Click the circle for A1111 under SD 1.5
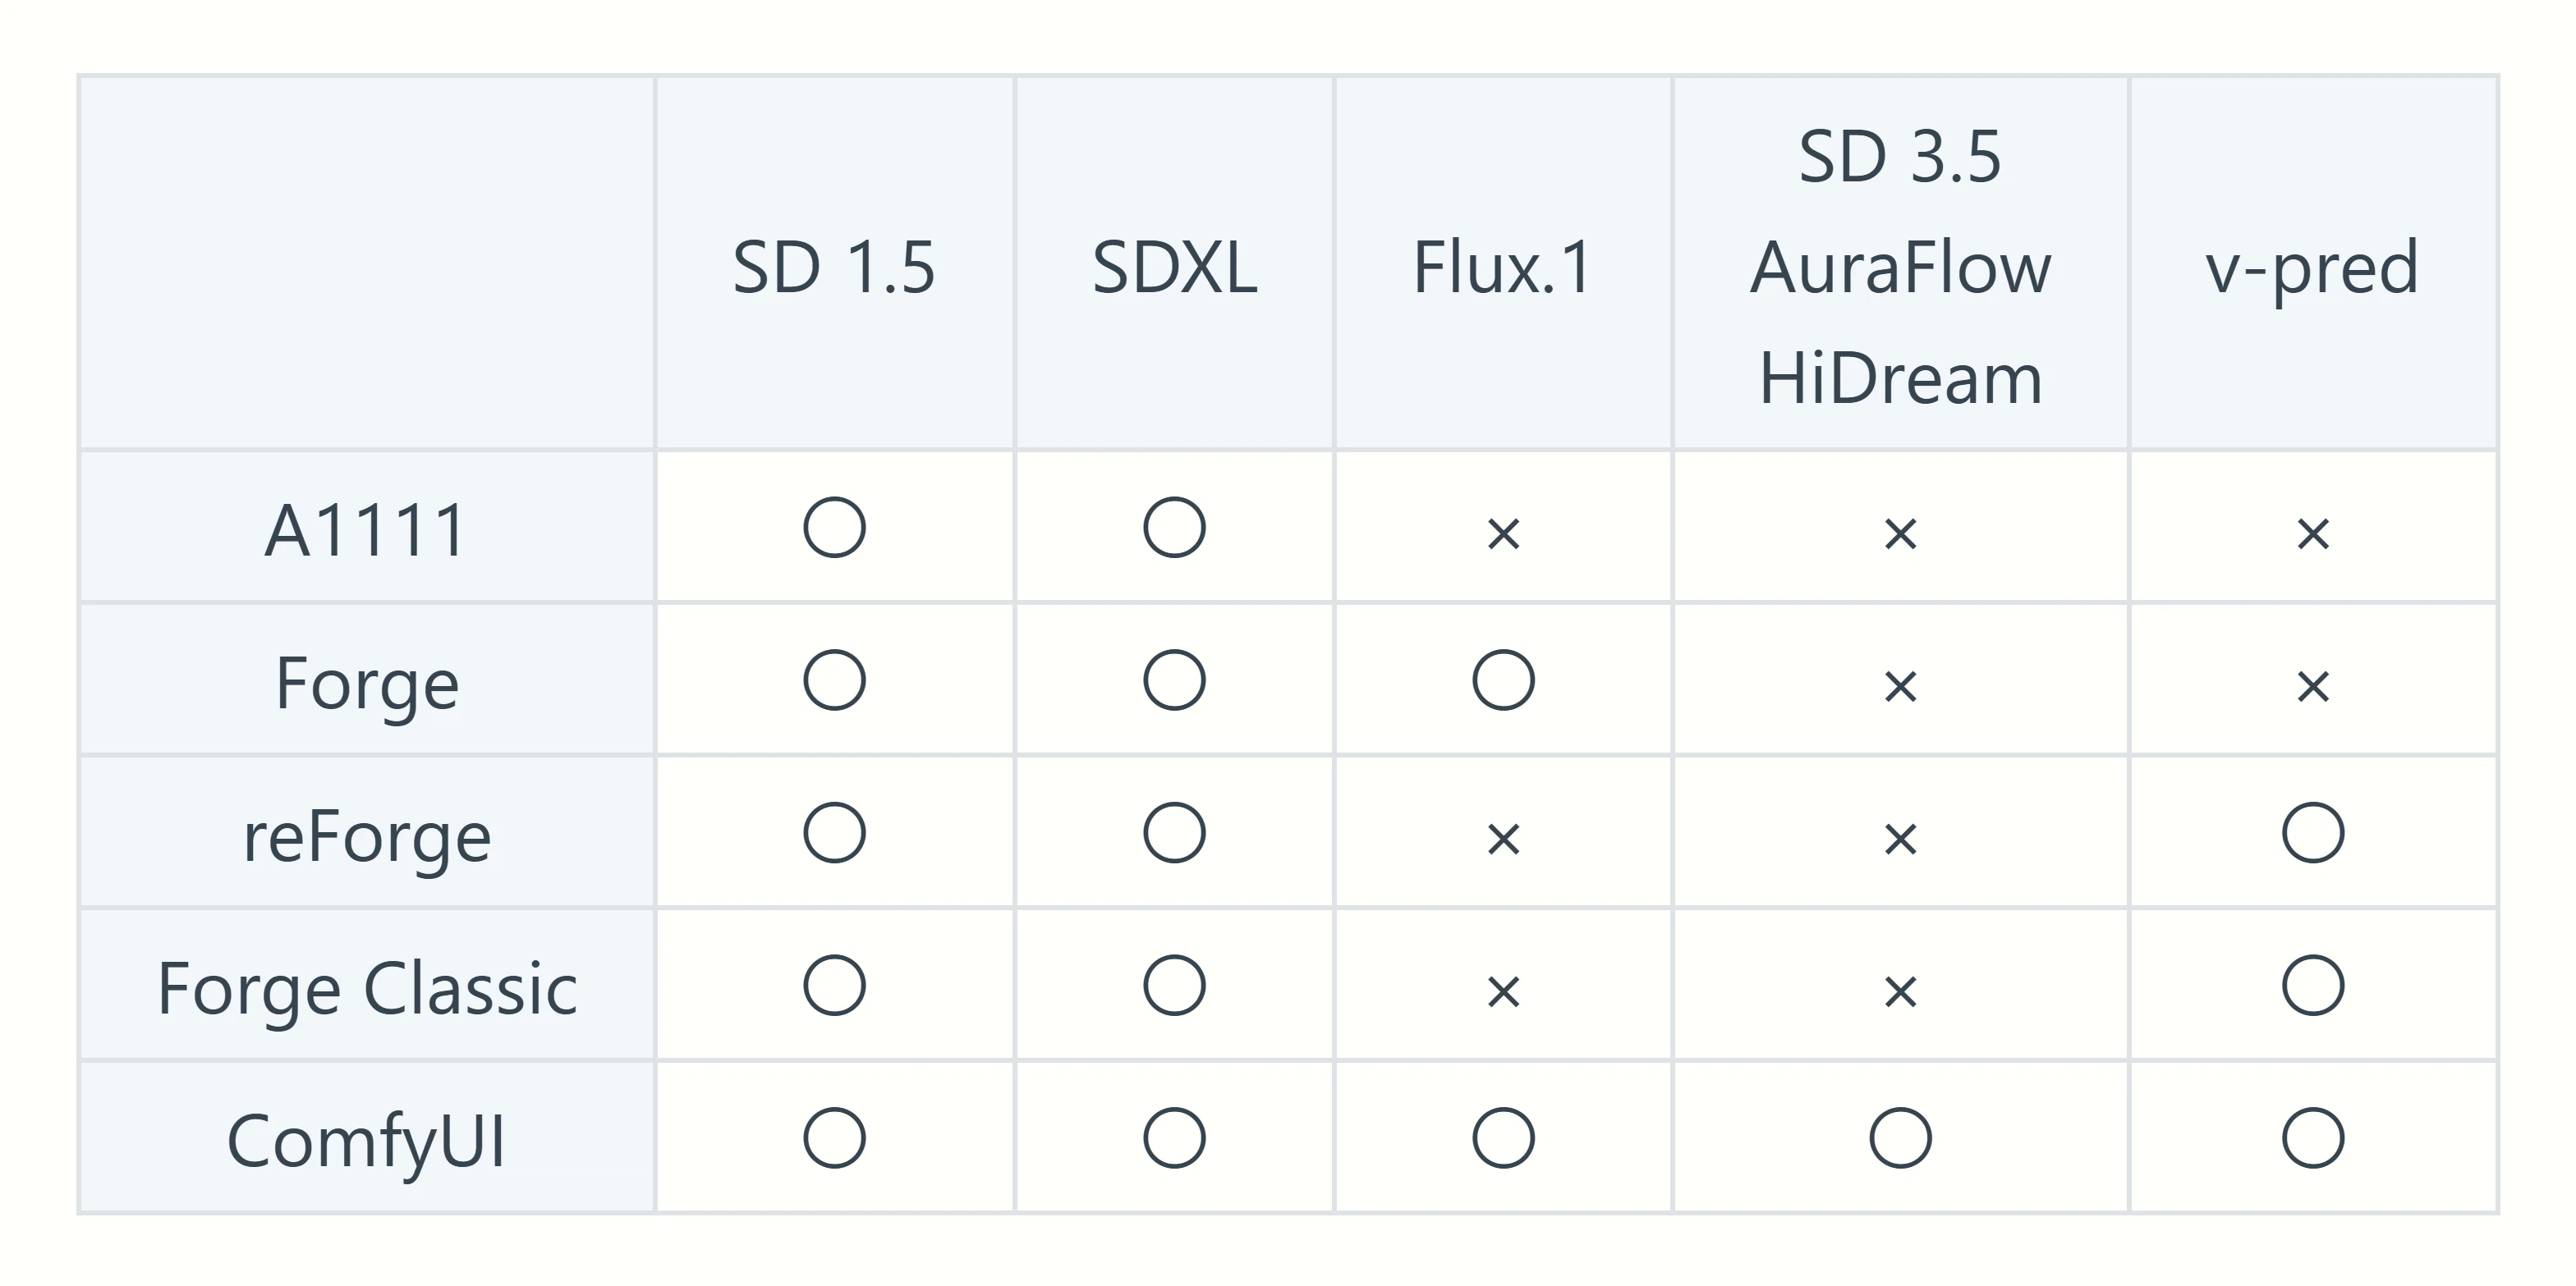The width and height of the screenshot is (2576, 1286). click(x=834, y=527)
